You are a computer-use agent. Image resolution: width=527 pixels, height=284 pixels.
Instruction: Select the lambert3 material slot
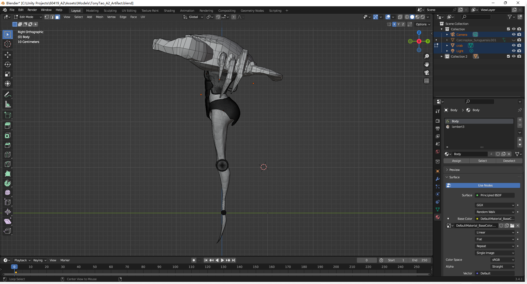458,127
